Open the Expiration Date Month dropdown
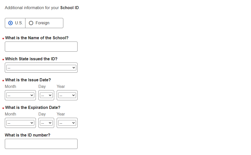Screen dimensions: 251x155 point(20,123)
